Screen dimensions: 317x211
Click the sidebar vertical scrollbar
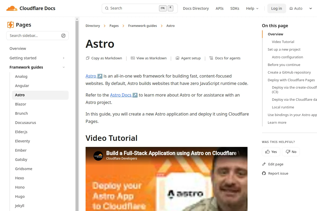pos(77,116)
